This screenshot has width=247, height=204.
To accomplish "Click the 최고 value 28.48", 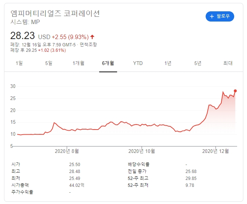I will 75,171.
